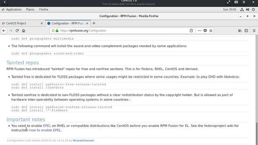Click 'sudo dnf install rpmfusion-nonfree-release-tainted' line

(x=62, y=107)
